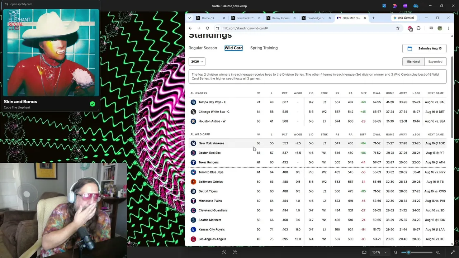Click the browser back arrow

pos(190,28)
